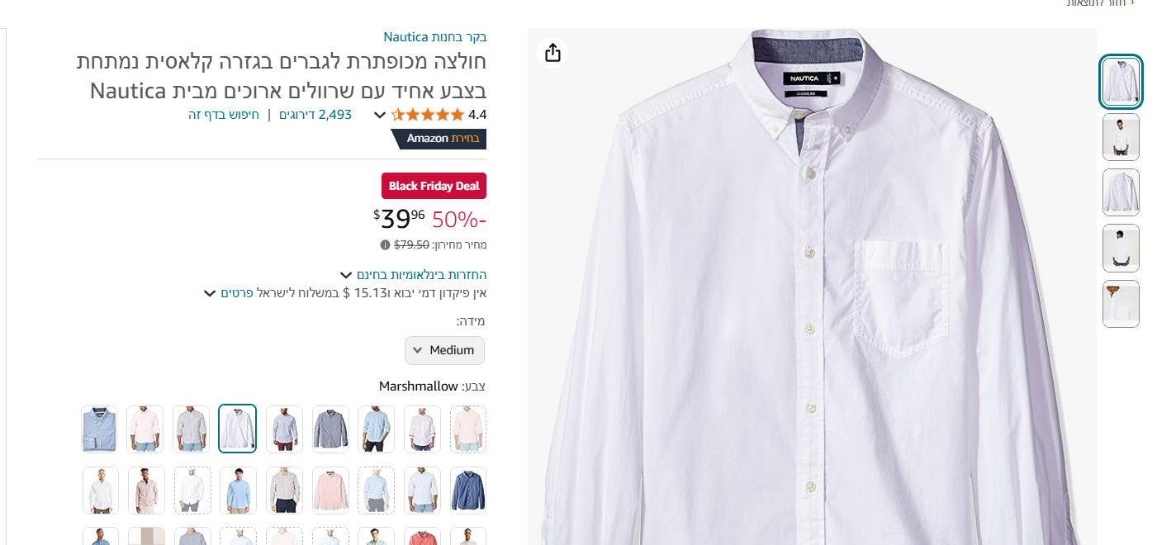The image size is (1176, 545).
Task: View the model front view thumbnail
Action: (x=1121, y=137)
